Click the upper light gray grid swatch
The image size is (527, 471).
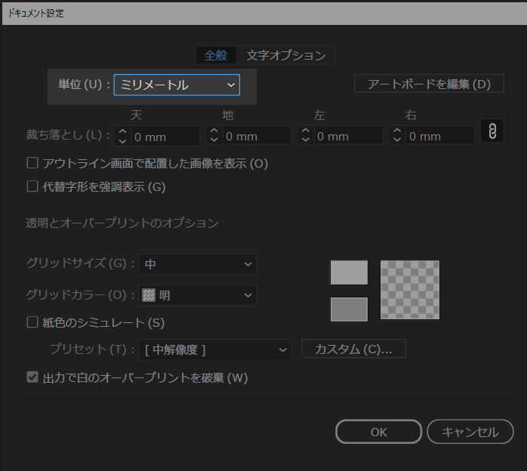click(x=349, y=272)
